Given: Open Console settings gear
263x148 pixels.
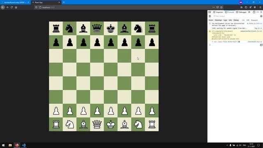Looking at the screenshot, I should pos(261,16).
